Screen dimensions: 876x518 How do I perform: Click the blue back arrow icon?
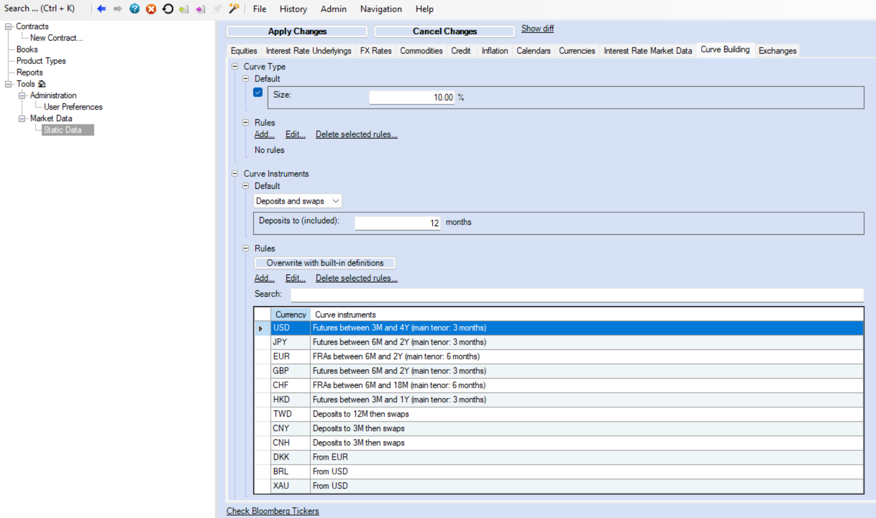[x=101, y=9]
